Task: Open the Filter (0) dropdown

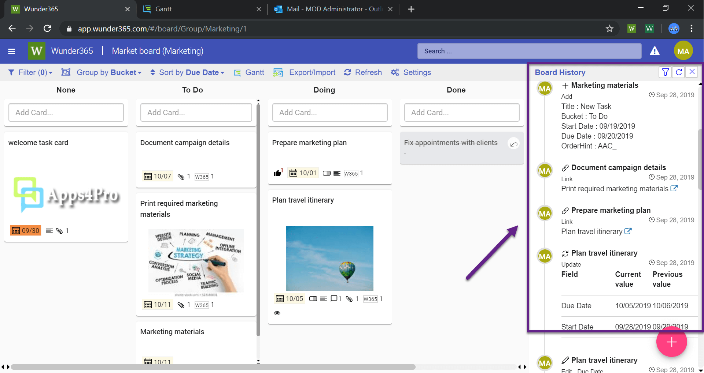Action: [30, 72]
